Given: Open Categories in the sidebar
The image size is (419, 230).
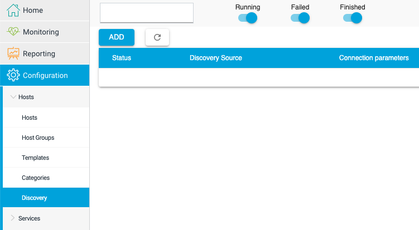Looking at the screenshot, I should point(46,178).
